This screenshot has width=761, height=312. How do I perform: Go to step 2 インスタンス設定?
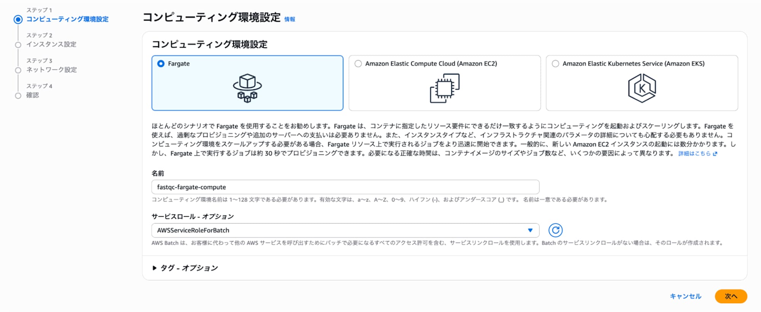pos(51,44)
